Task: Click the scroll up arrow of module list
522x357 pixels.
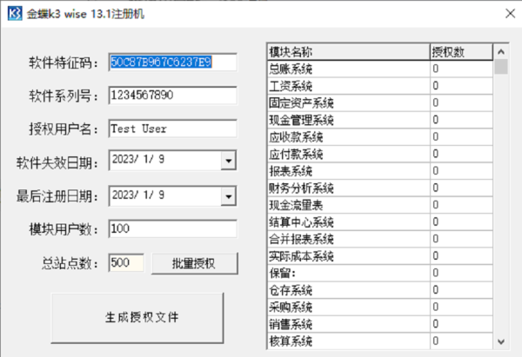Action: 501,52
